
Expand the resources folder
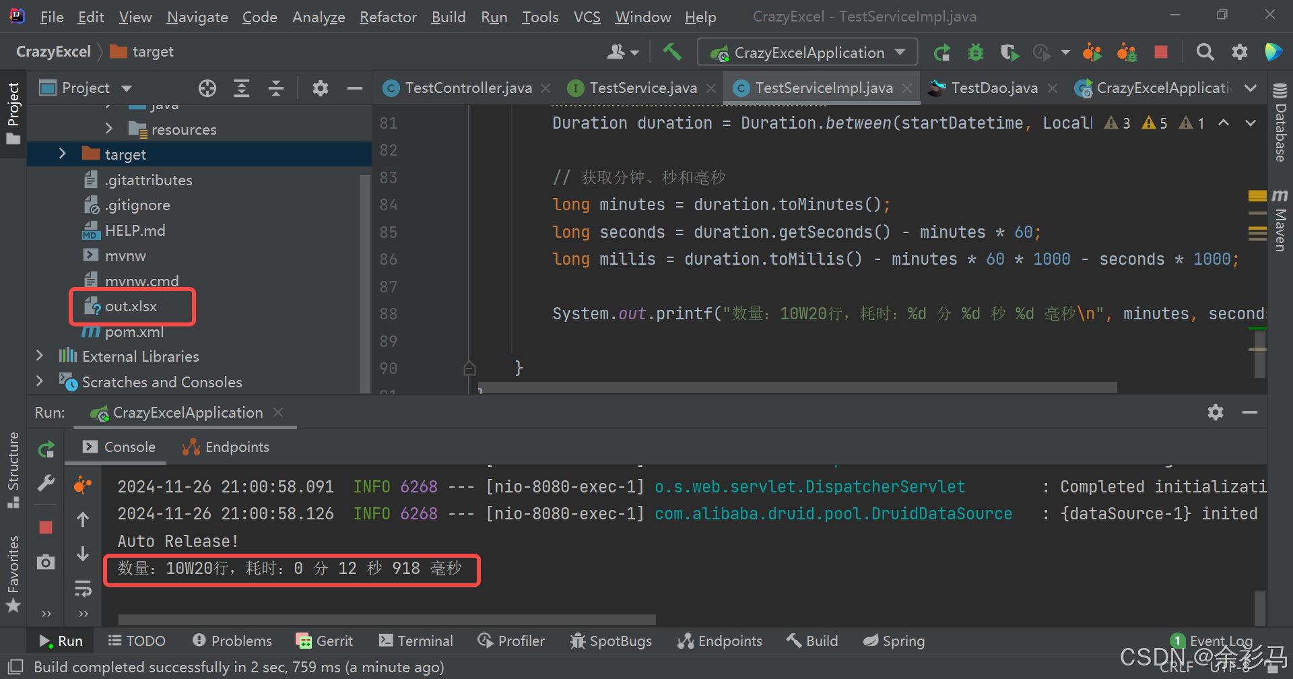[109, 129]
